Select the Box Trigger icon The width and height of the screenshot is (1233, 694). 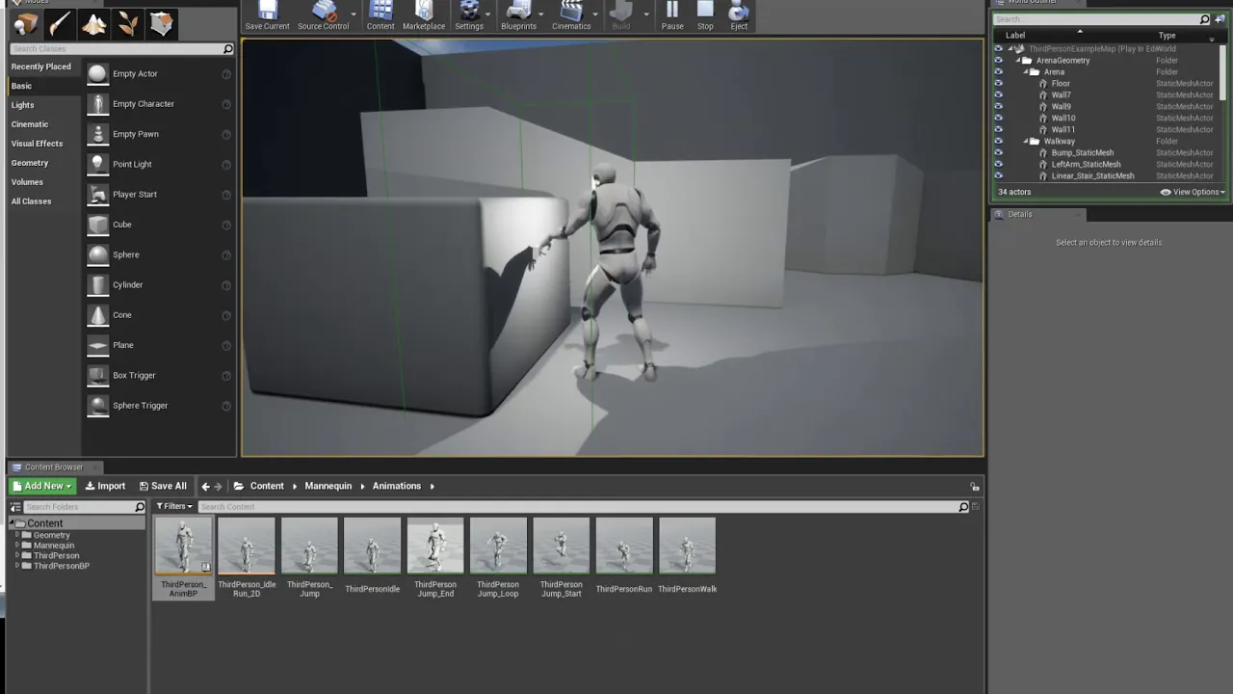point(97,376)
